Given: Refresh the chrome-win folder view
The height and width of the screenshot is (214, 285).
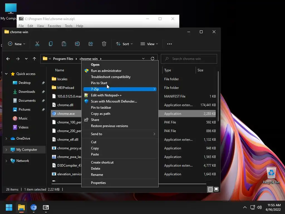Looking at the screenshot, I should tap(153, 59).
